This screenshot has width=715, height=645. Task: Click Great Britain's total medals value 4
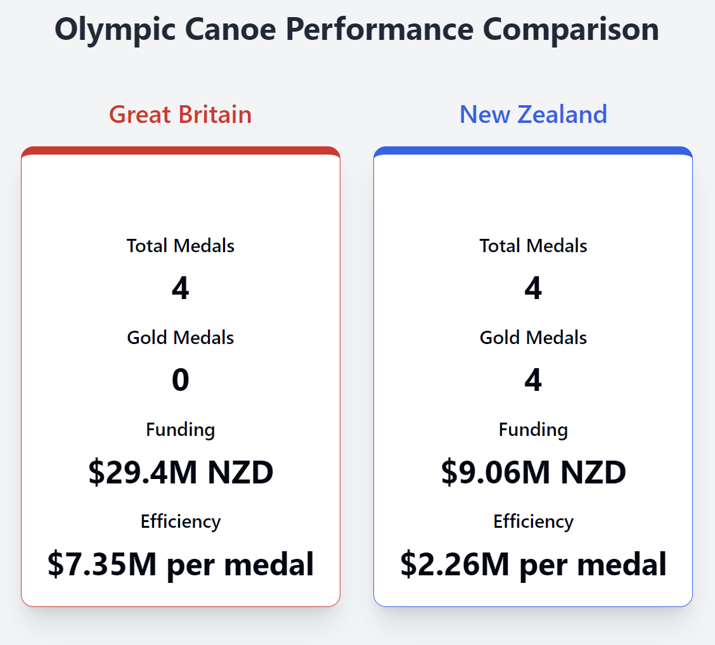point(180,289)
